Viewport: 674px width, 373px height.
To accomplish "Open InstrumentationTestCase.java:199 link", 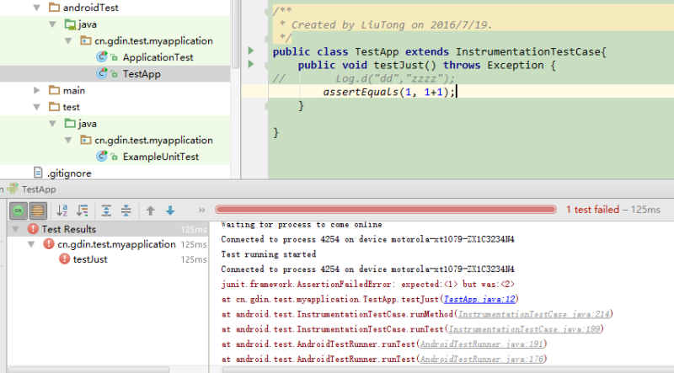I will coord(524,329).
